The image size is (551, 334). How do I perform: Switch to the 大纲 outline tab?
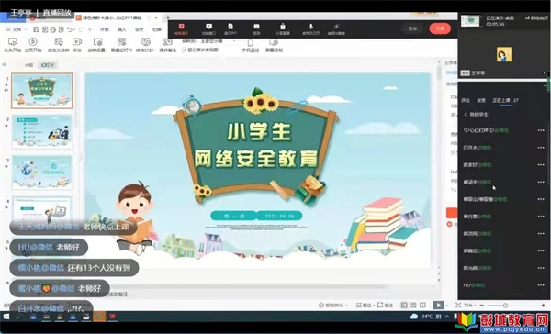[28, 65]
